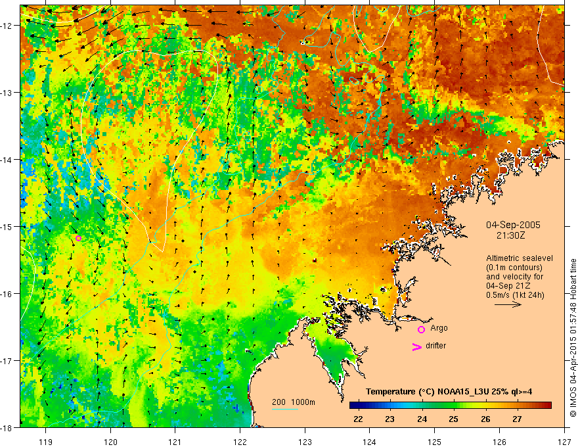Click the '-17' latitude axis label

coord(7,361)
